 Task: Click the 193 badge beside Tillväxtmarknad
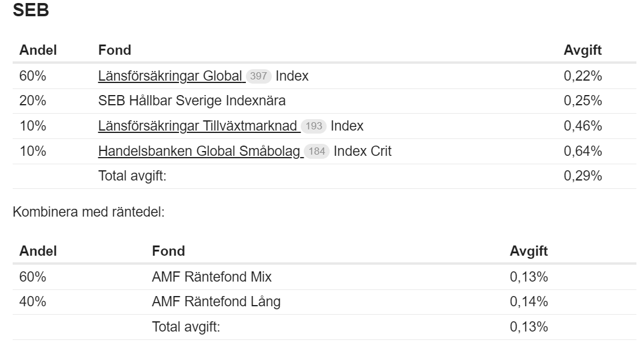[x=313, y=126]
